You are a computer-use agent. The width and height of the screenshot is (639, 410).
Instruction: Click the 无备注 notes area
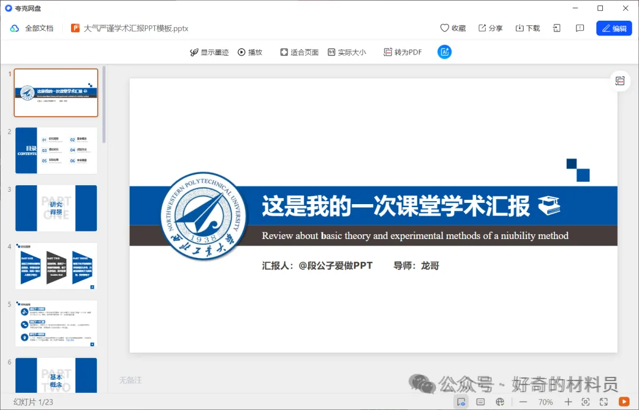click(x=130, y=380)
